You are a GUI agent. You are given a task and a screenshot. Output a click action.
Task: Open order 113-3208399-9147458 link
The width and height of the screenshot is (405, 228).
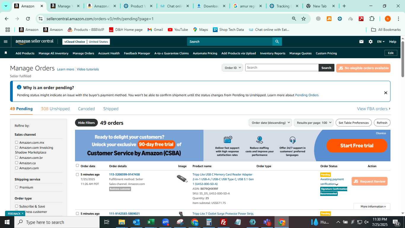(124, 175)
